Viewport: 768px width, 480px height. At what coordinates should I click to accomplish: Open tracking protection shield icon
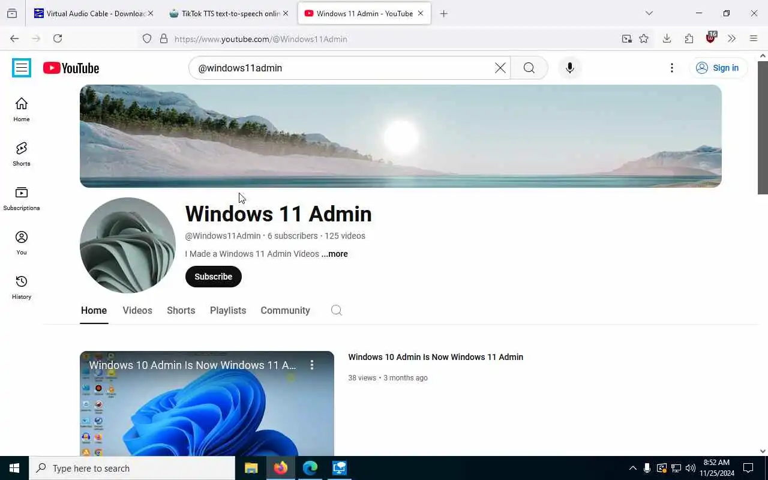[x=147, y=39]
